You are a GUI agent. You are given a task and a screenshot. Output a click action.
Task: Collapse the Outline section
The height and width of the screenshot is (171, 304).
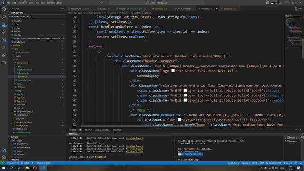37,137
